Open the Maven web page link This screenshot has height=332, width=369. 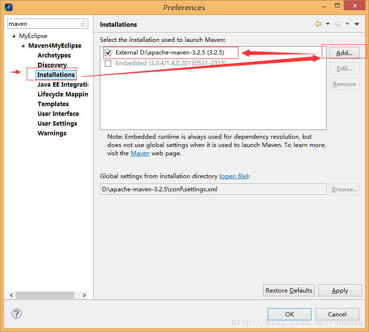[140, 153]
